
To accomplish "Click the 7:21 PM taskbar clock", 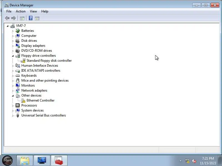I will coord(208,158).
